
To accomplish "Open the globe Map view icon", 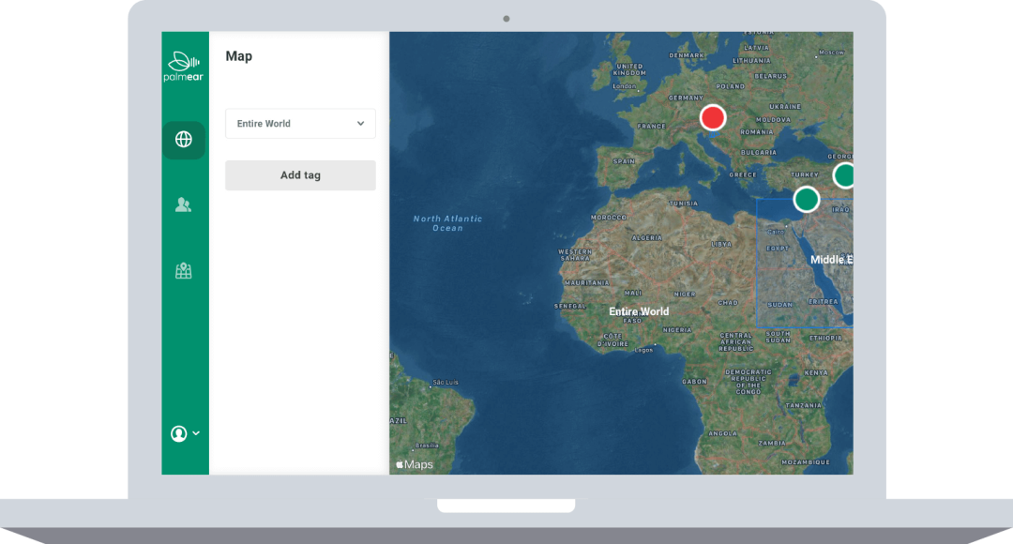I will point(184,140).
